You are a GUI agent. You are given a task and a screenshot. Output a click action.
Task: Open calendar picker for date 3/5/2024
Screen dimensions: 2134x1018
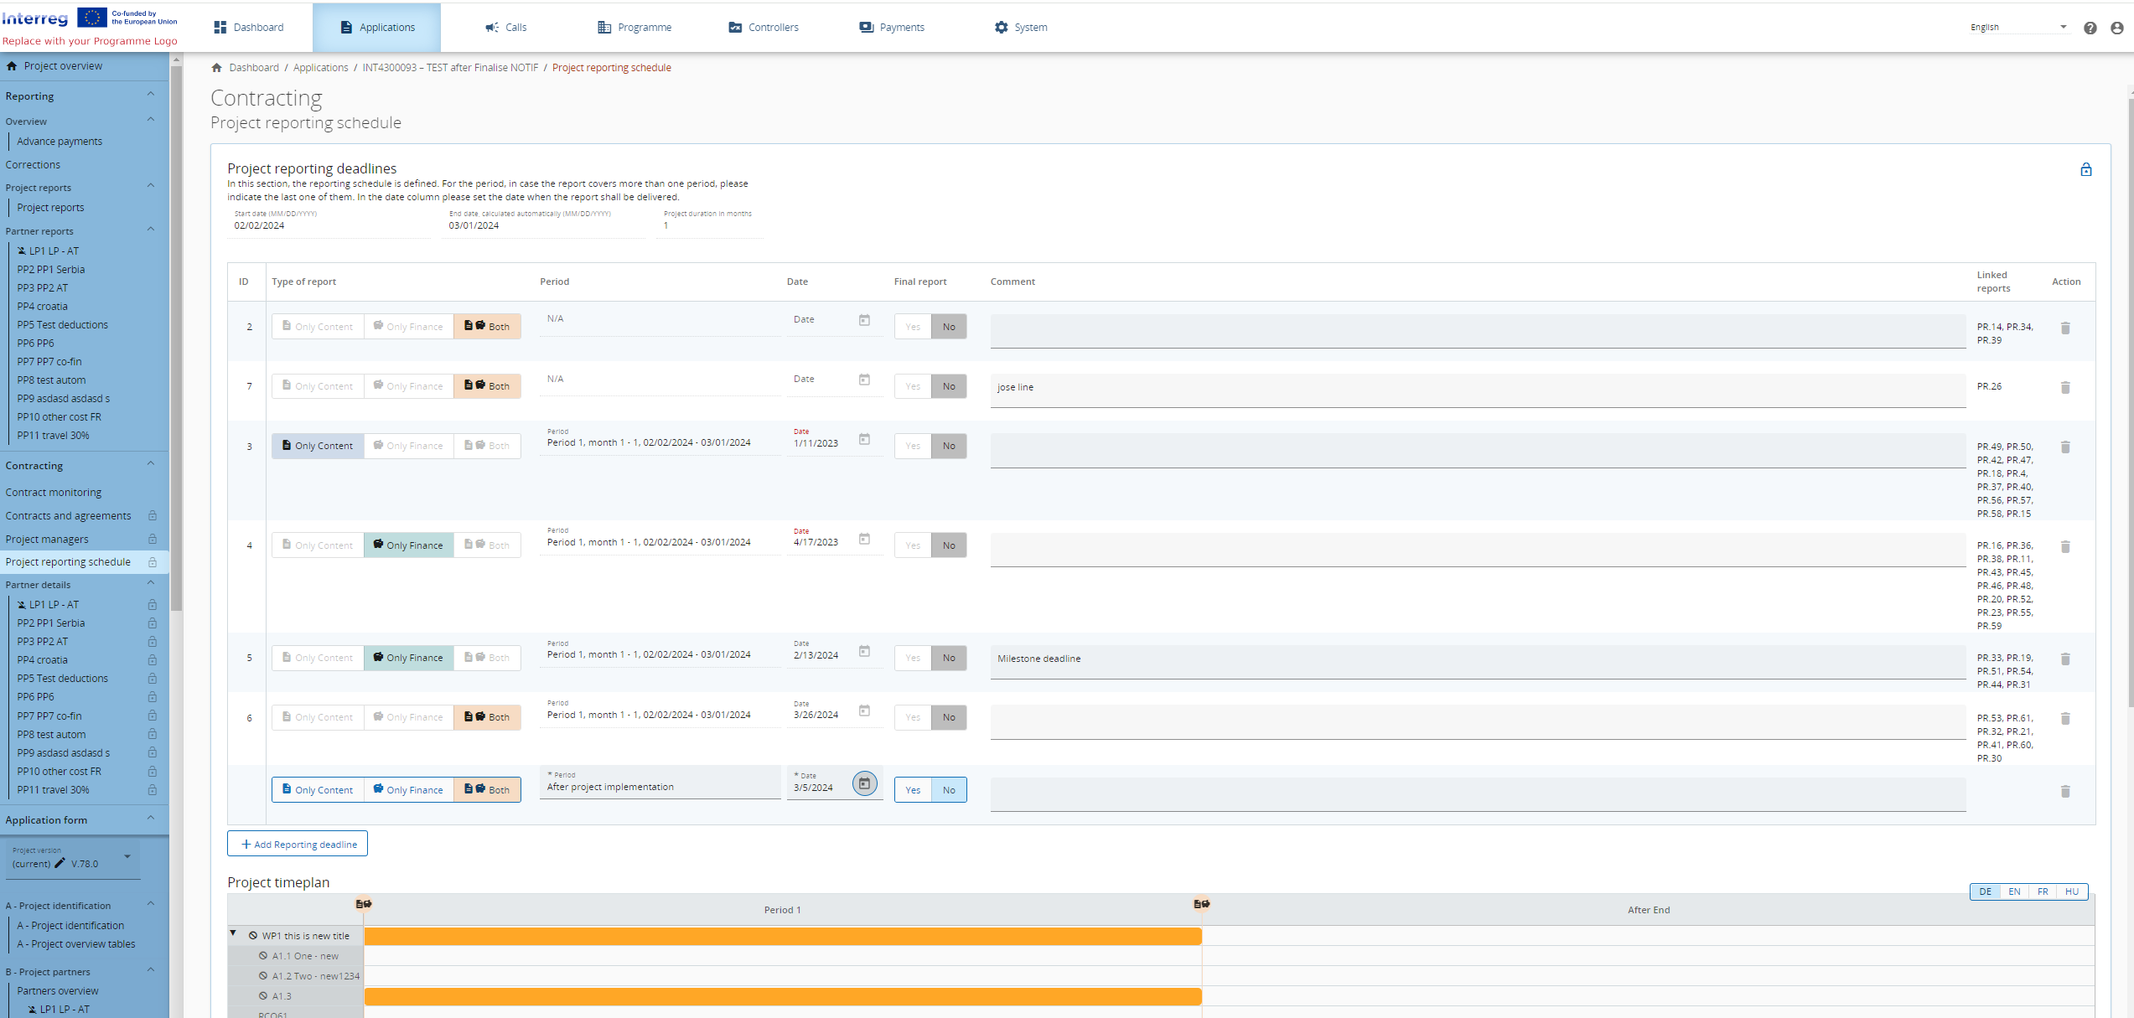click(x=864, y=783)
